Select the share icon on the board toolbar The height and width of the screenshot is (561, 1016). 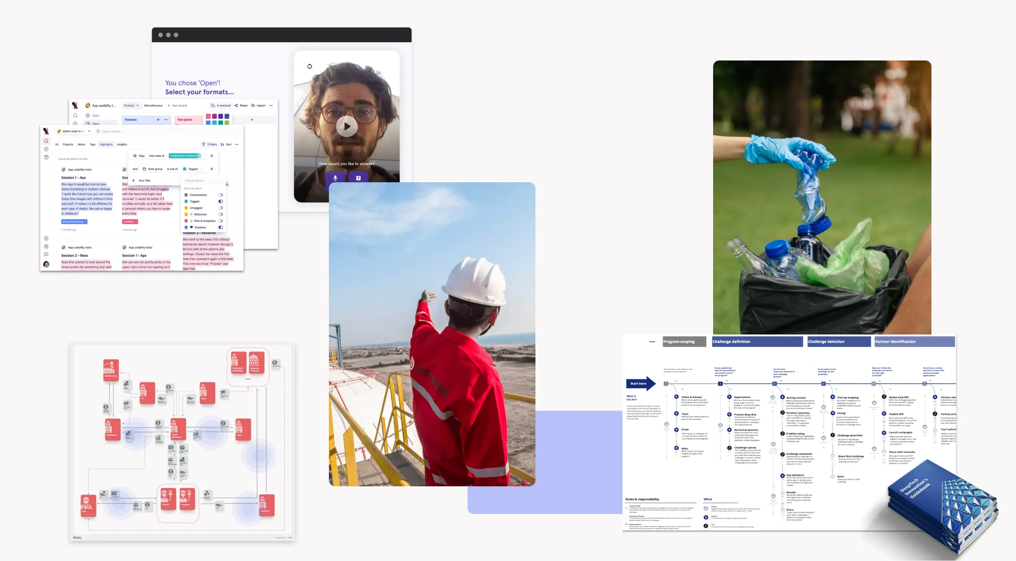pos(236,106)
